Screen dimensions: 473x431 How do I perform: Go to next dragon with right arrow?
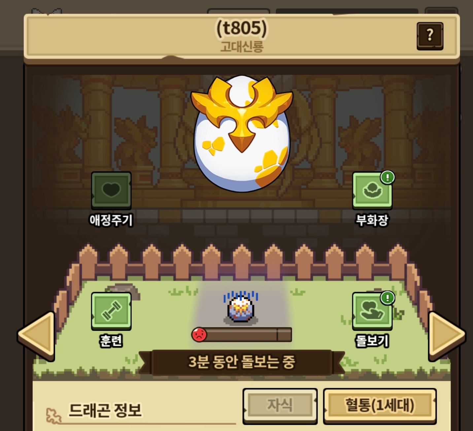(x=447, y=336)
